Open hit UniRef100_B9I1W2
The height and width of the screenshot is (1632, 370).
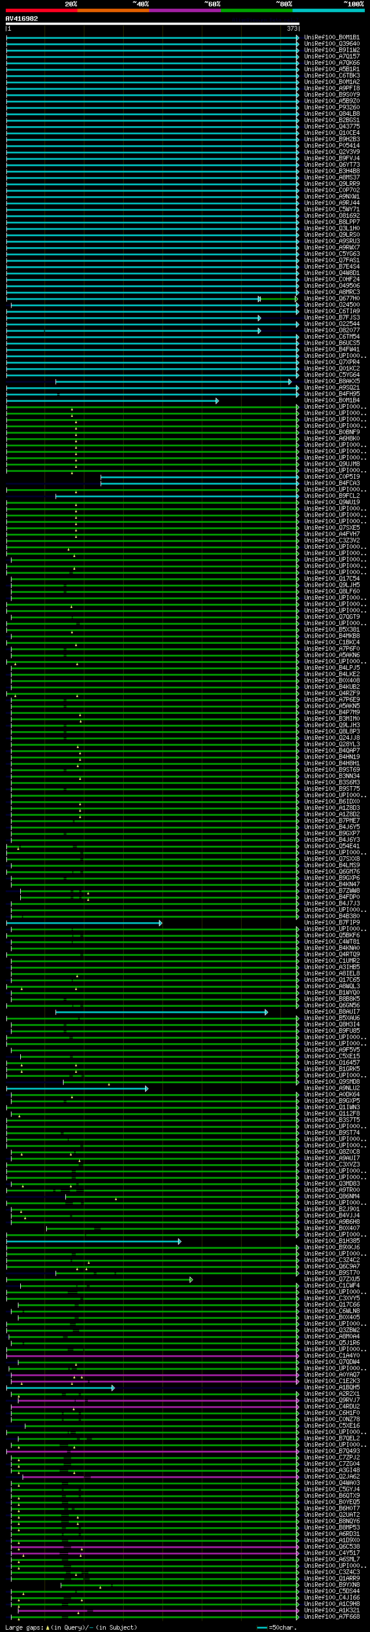click(x=331, y=50)
